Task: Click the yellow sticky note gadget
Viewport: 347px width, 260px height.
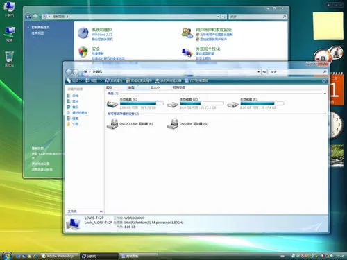Action: [328, 26]
